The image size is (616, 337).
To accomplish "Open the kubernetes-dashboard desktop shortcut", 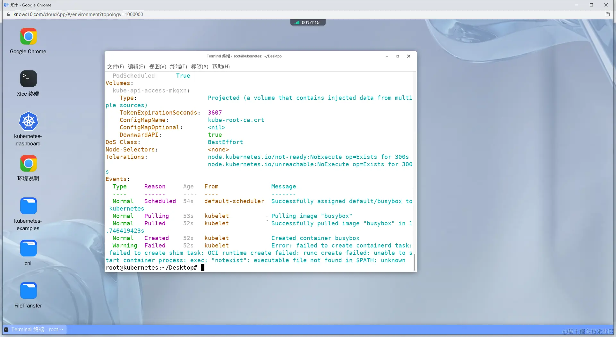I will (x=28, y=121).
